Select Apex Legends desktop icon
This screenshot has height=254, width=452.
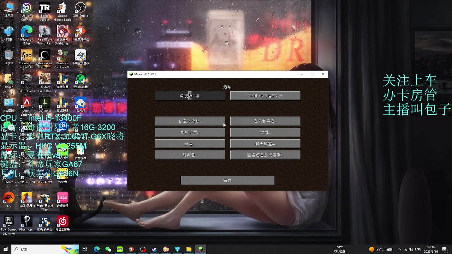click(27, 106)
